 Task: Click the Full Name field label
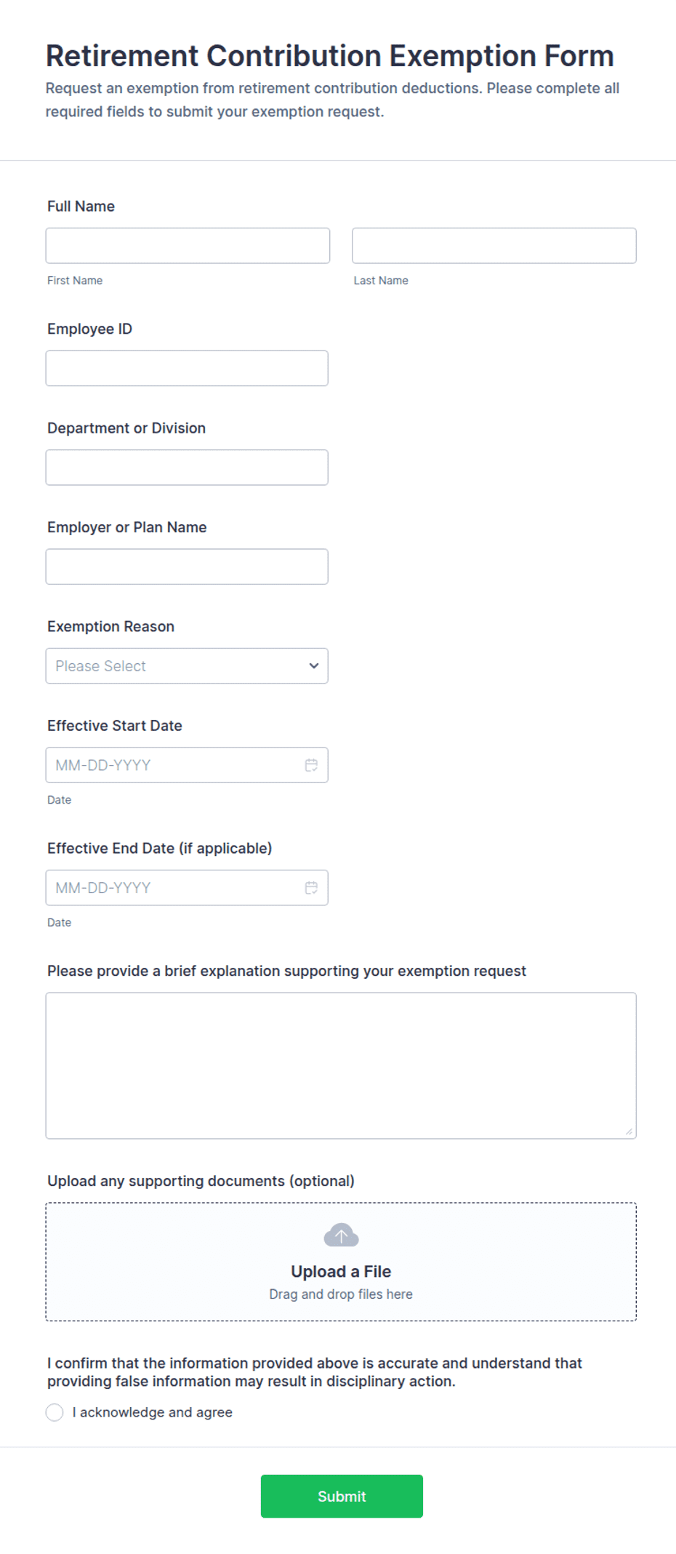click(81, 207)
